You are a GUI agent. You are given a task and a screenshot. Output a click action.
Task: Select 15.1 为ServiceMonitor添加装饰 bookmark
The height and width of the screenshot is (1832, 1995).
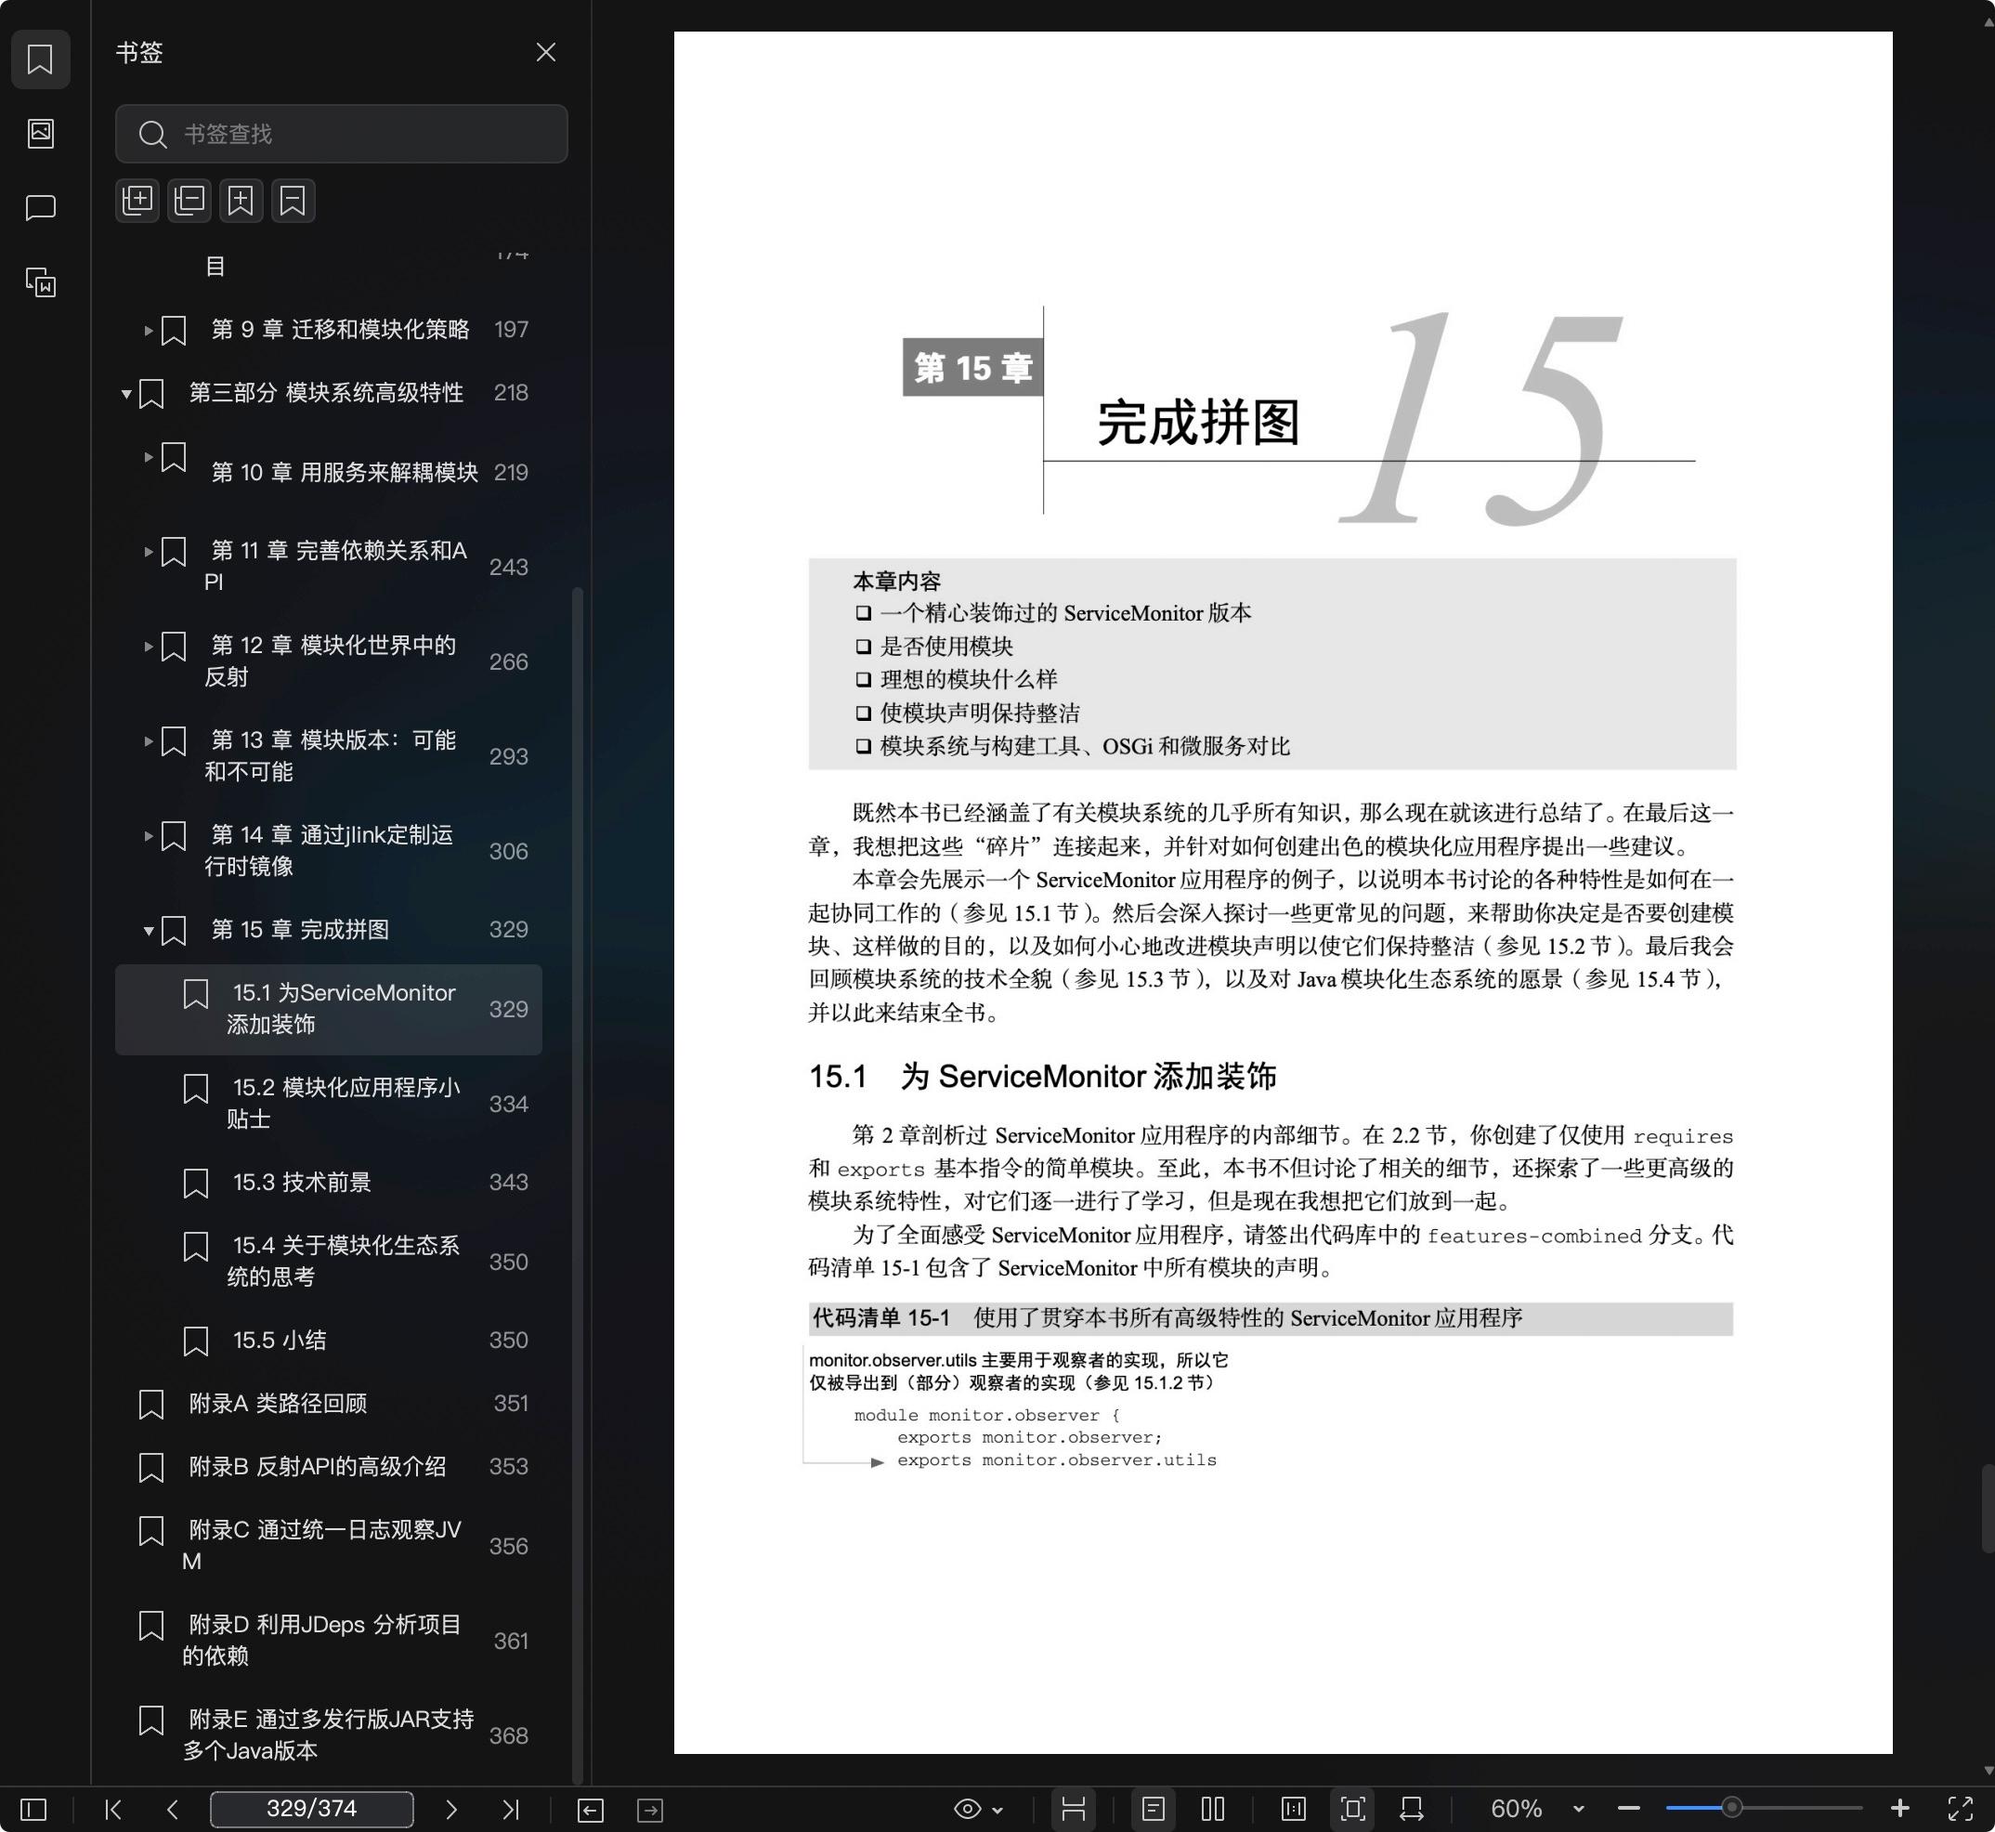(328, 1009)
